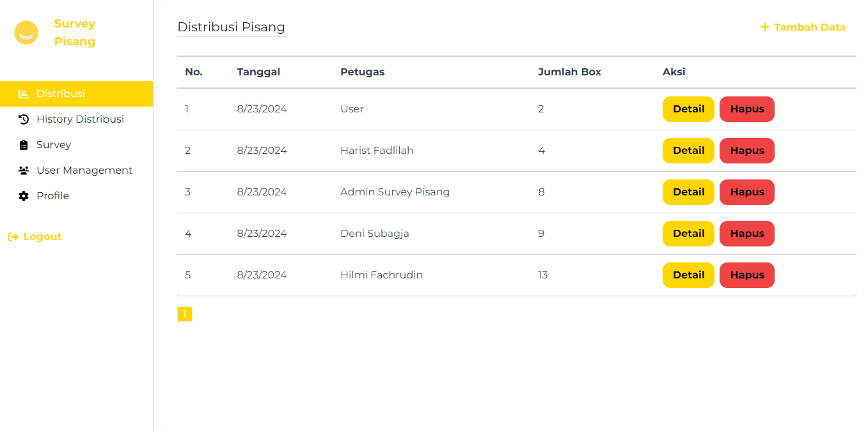Click the Distribusi Pisang page title
Image resolution: width=868 pixels, height=431 pixels.
[231, 27]
